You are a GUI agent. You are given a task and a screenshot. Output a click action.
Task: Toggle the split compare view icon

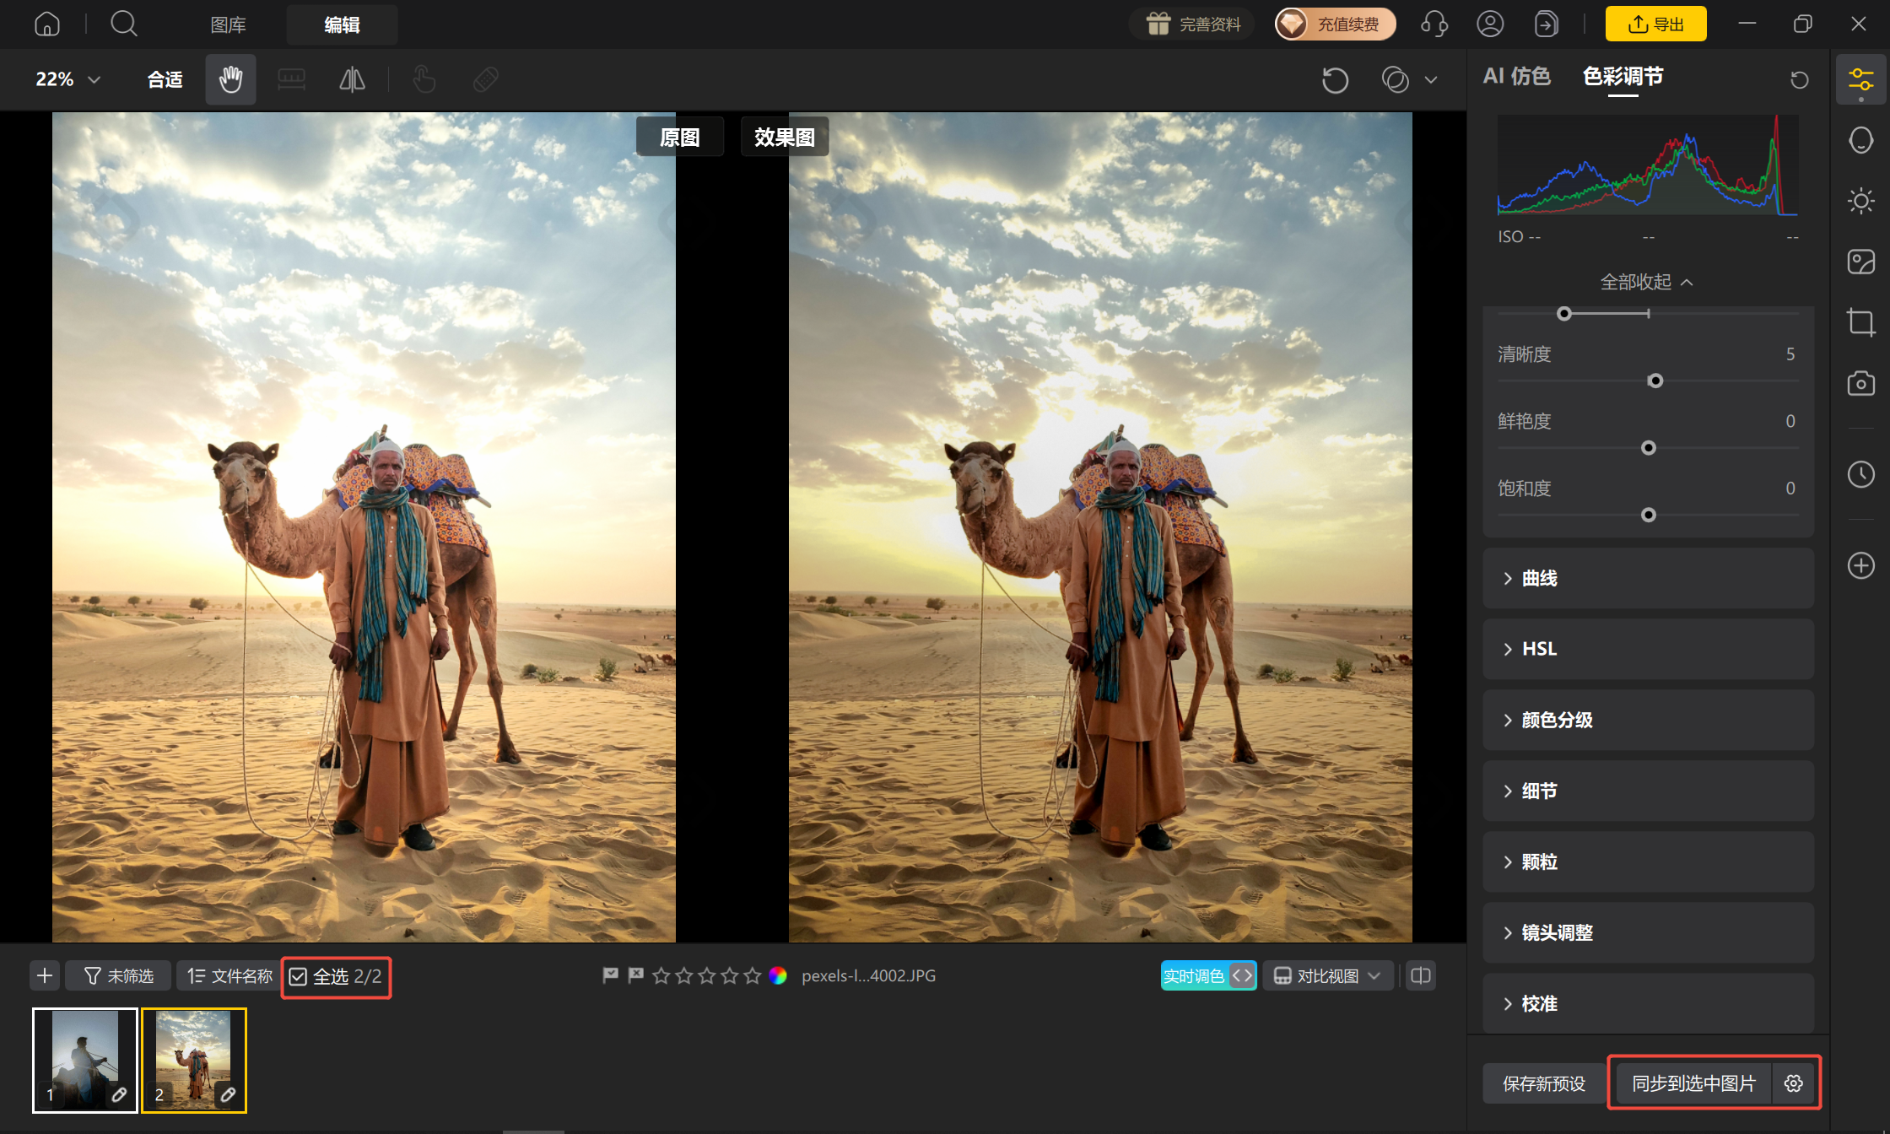tap(1421, 976)
